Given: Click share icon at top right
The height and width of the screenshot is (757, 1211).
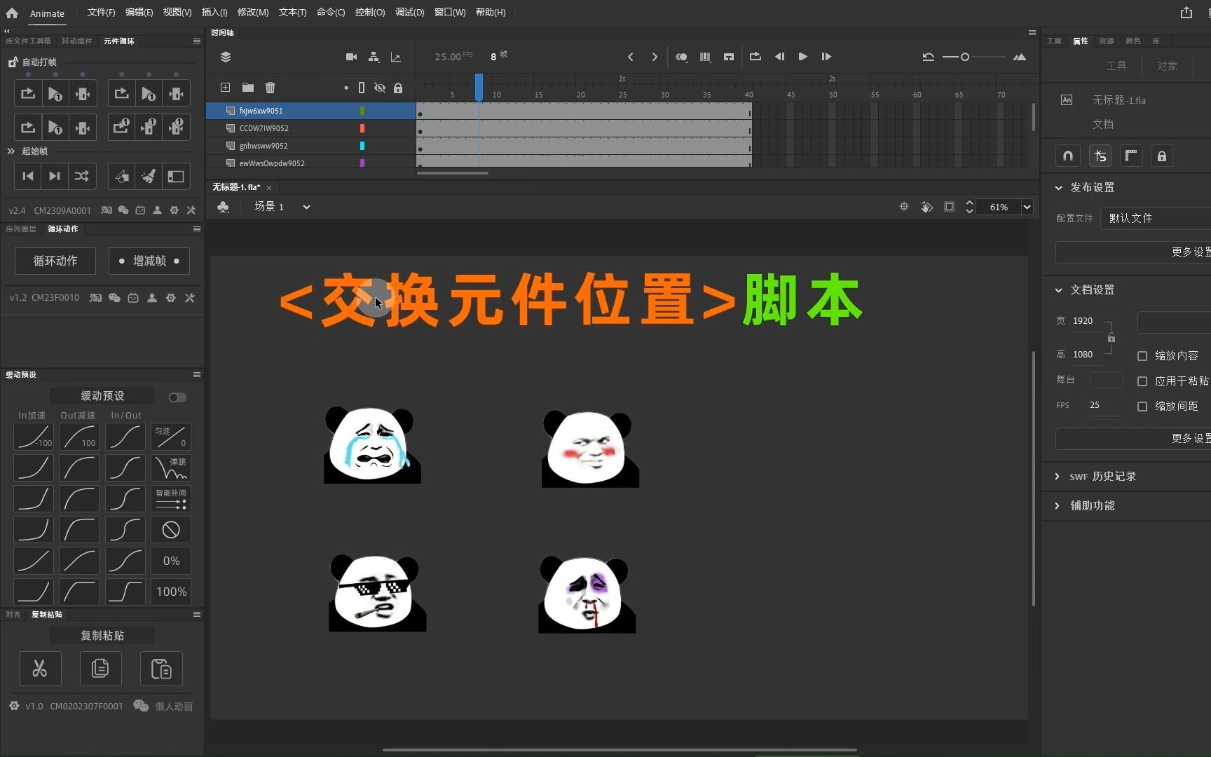Looking at the screenshot, I should pyautogui.click(x=1186, y=13).
